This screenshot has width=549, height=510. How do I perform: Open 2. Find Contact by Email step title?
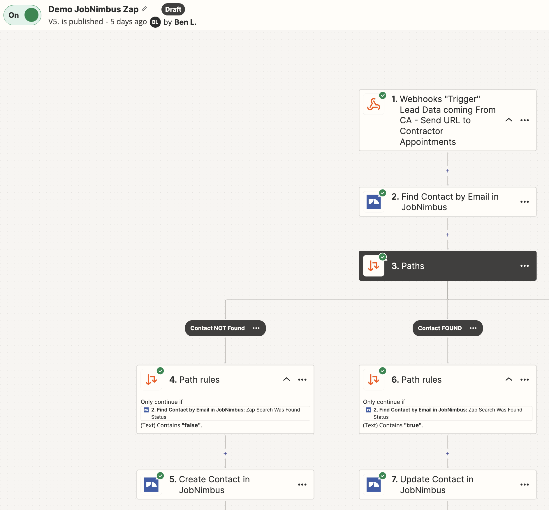tap(445, 202)
